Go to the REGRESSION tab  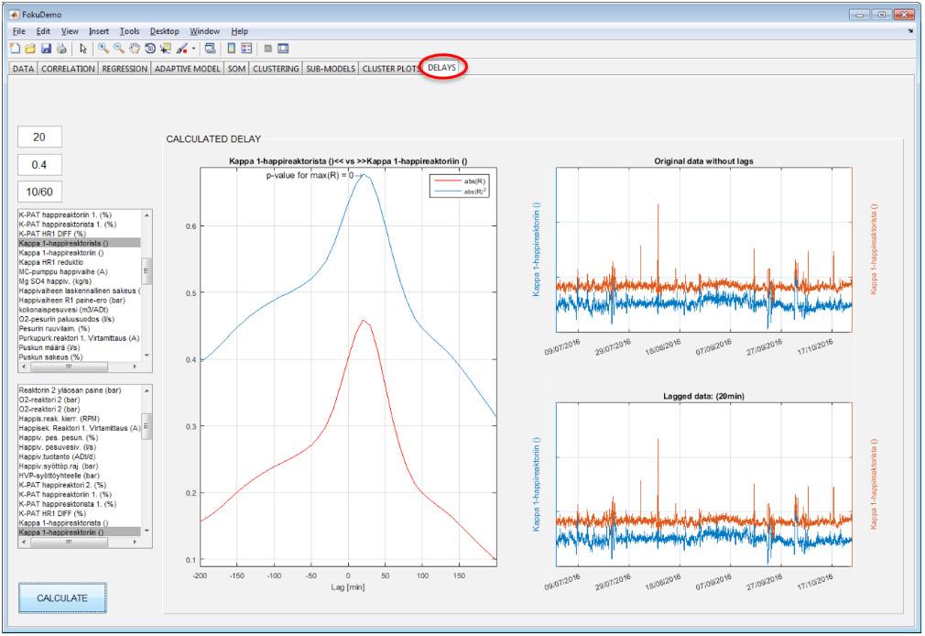(125, 69)
